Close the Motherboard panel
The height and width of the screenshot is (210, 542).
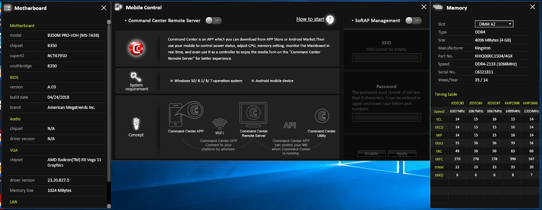(x=104, y=8)
